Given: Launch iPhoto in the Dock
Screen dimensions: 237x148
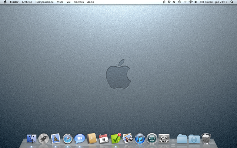Looking at the screenshot, I should coord(128,138).
